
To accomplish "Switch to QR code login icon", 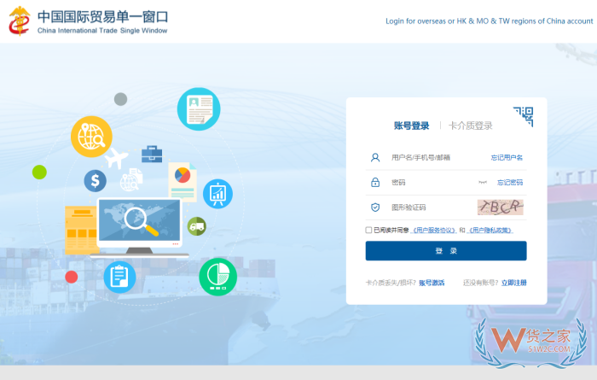I will (x=523, y=117).
